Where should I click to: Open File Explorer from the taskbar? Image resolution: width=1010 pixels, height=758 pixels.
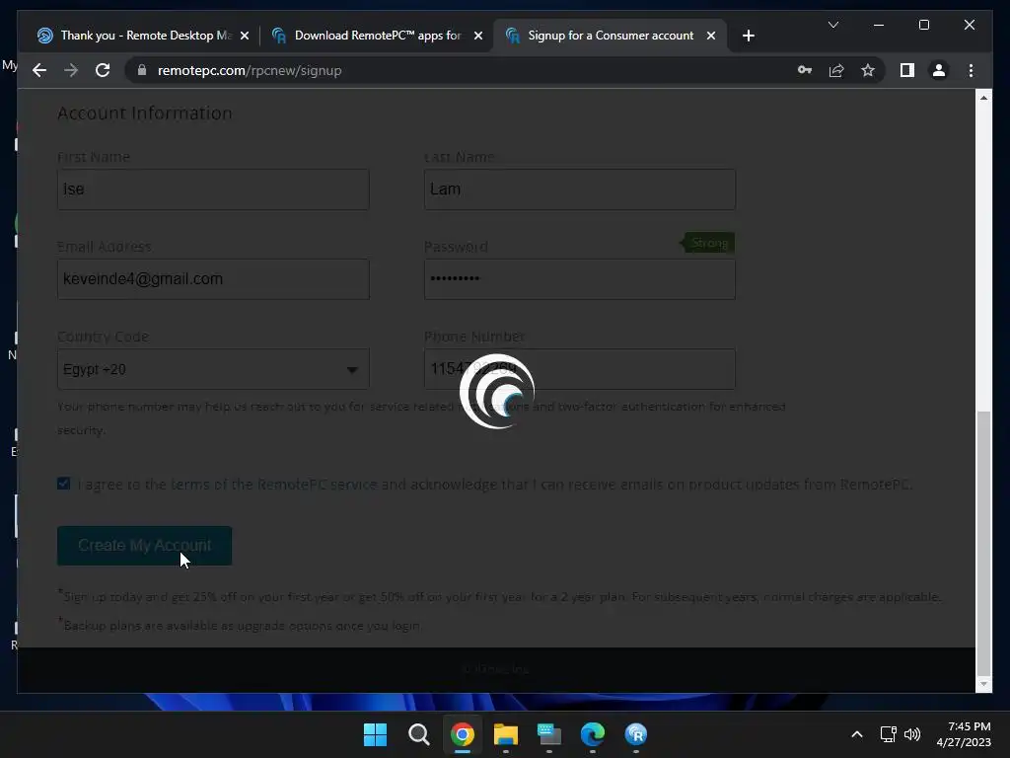(x=506, y=734)
